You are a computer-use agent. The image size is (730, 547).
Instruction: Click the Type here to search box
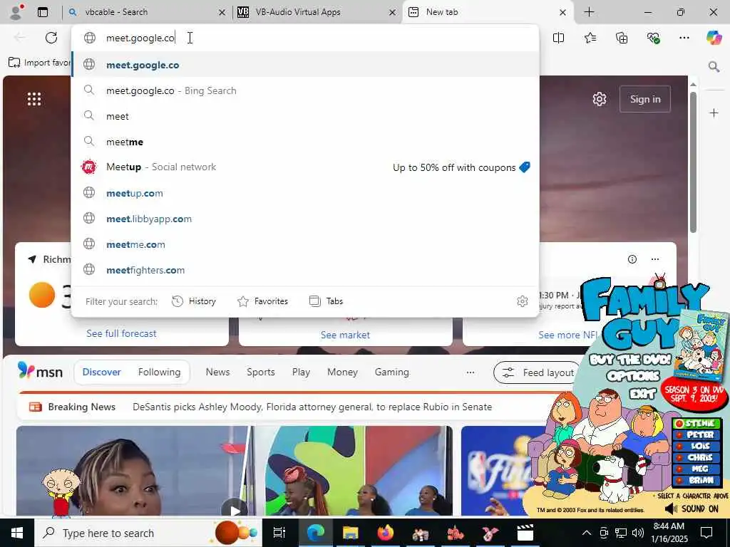(x=148, y=533)
